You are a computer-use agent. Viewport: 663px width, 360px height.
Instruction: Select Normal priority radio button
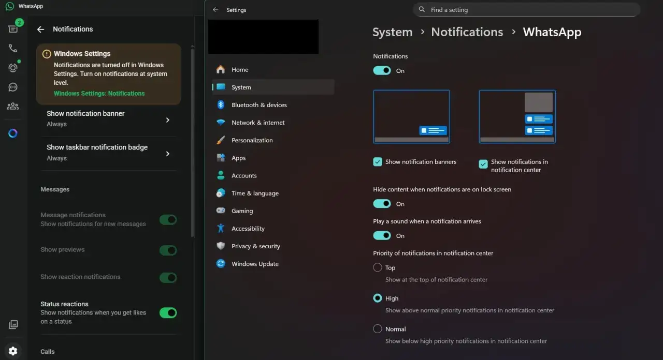378,328
